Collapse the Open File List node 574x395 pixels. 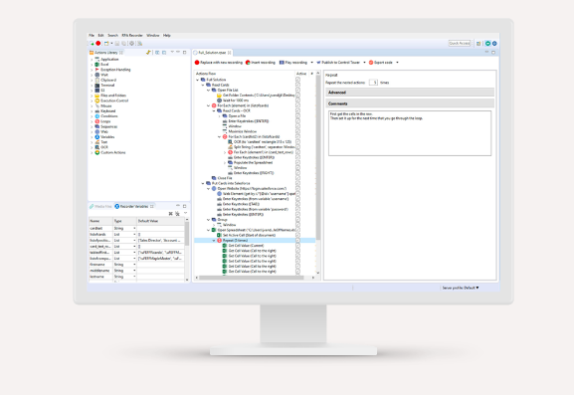coord(209,90)
